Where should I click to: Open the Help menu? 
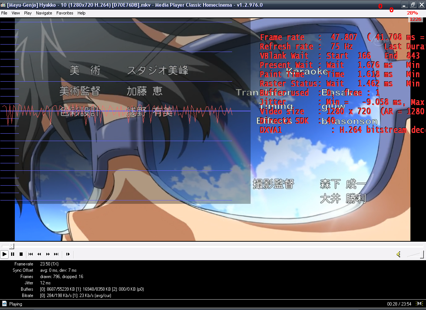82,13
